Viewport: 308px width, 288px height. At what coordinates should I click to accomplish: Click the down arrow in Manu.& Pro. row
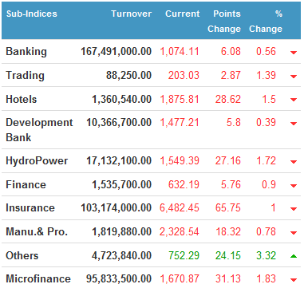(294, 233)
